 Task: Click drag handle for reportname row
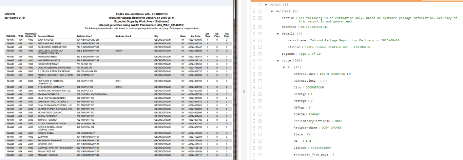point(254,40)
